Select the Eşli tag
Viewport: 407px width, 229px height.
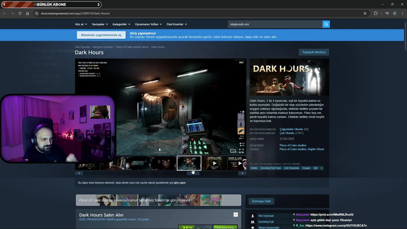tap(315, 168)
